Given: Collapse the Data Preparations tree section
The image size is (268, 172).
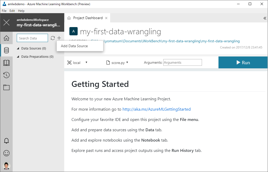Looking at the screenshot, I should 18,57.
